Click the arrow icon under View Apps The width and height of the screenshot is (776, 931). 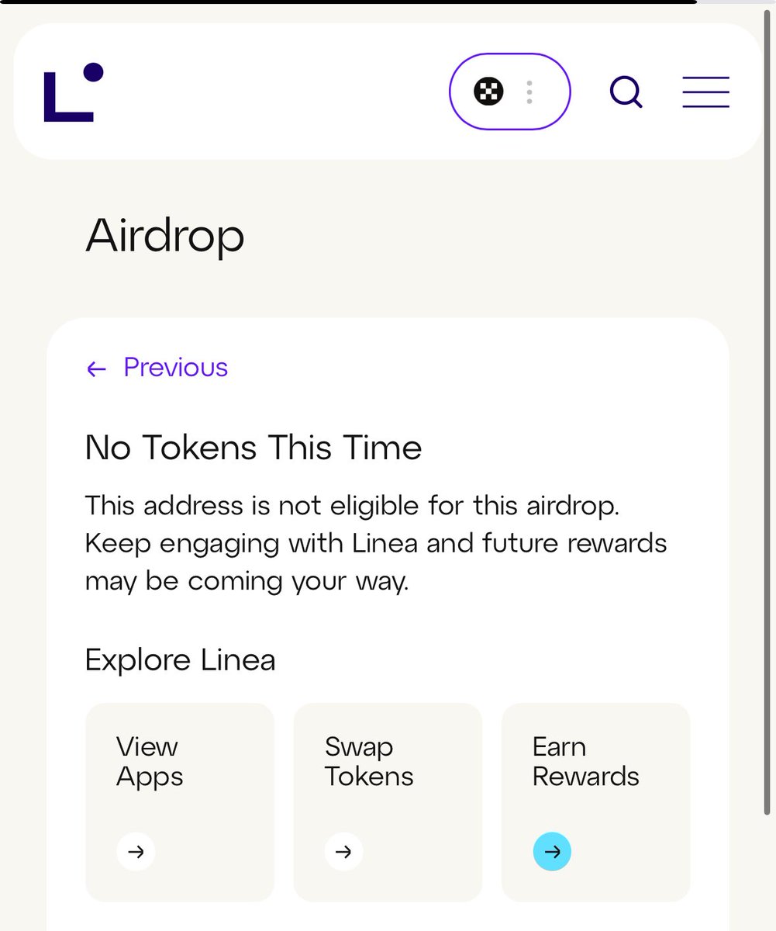(136, 852)
